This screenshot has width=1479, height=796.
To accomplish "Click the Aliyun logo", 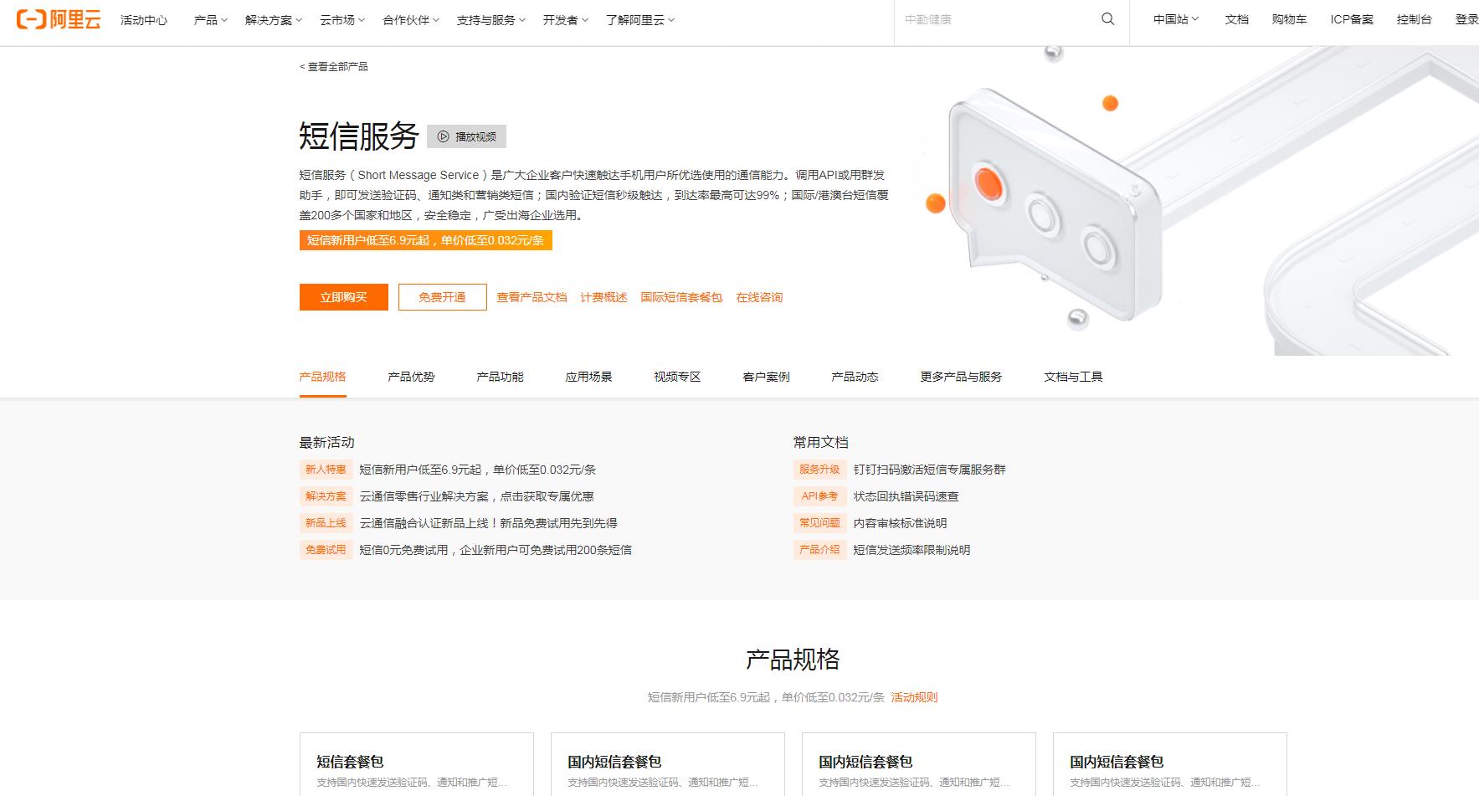I will 59,19.
